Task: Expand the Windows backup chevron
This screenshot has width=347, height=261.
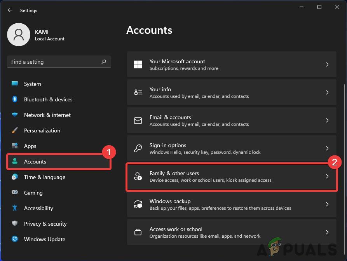Action: (x=327, y=204)
